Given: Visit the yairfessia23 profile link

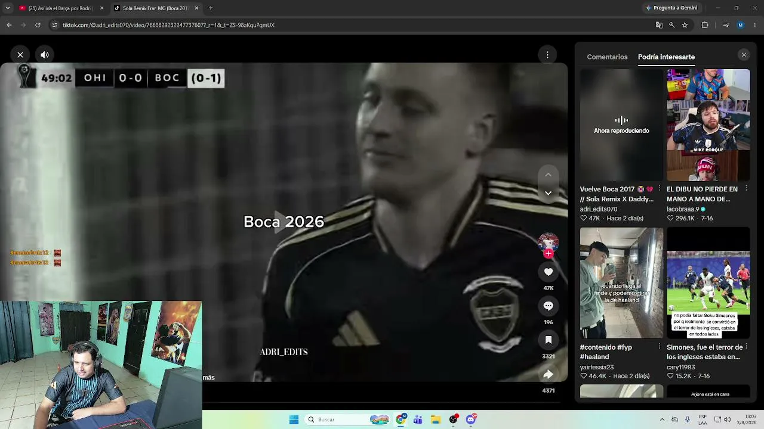Looking at the screenshot, I should pos(597,367).
